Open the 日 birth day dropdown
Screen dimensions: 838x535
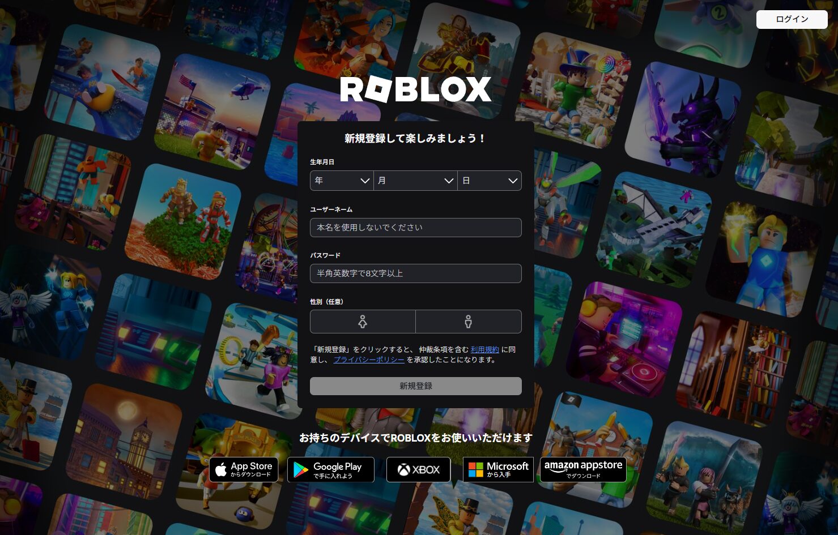490,181
